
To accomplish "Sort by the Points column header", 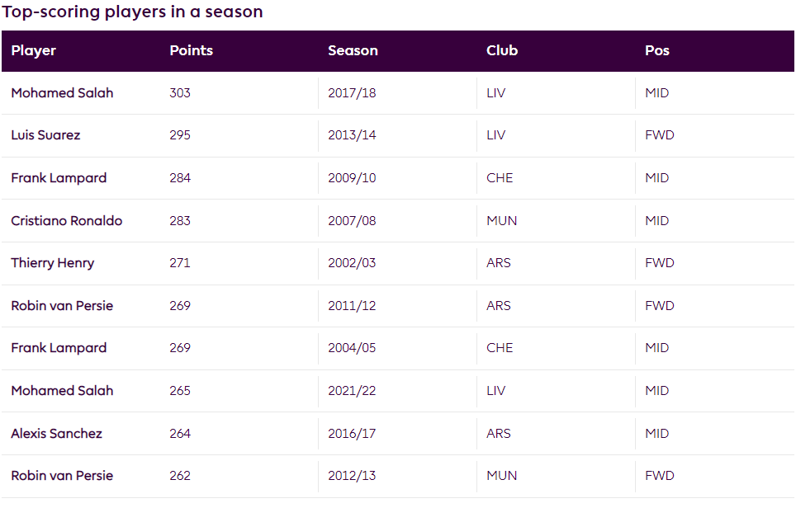I will [x=191, y=50].
